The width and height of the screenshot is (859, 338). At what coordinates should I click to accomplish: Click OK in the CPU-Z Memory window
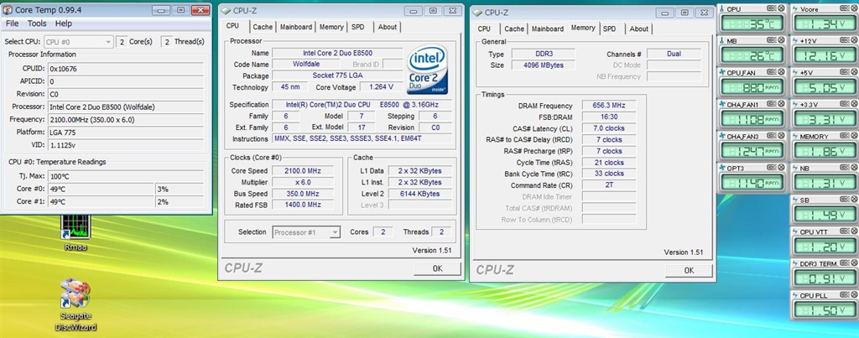tap(690, 270)
